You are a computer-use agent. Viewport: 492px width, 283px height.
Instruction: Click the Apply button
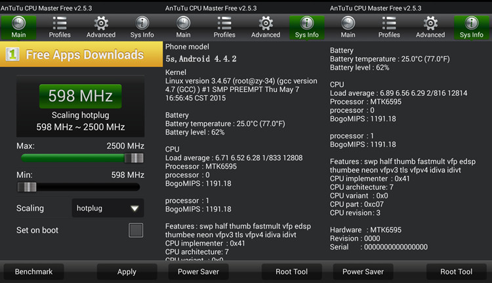point(127,272)
